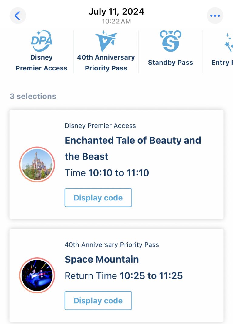Select the Disney Premier Access filter icon
233x324 pixels.
pos(41,41)
